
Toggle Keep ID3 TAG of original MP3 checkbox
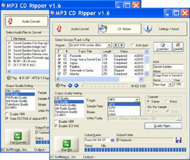(x=7, y=118)
